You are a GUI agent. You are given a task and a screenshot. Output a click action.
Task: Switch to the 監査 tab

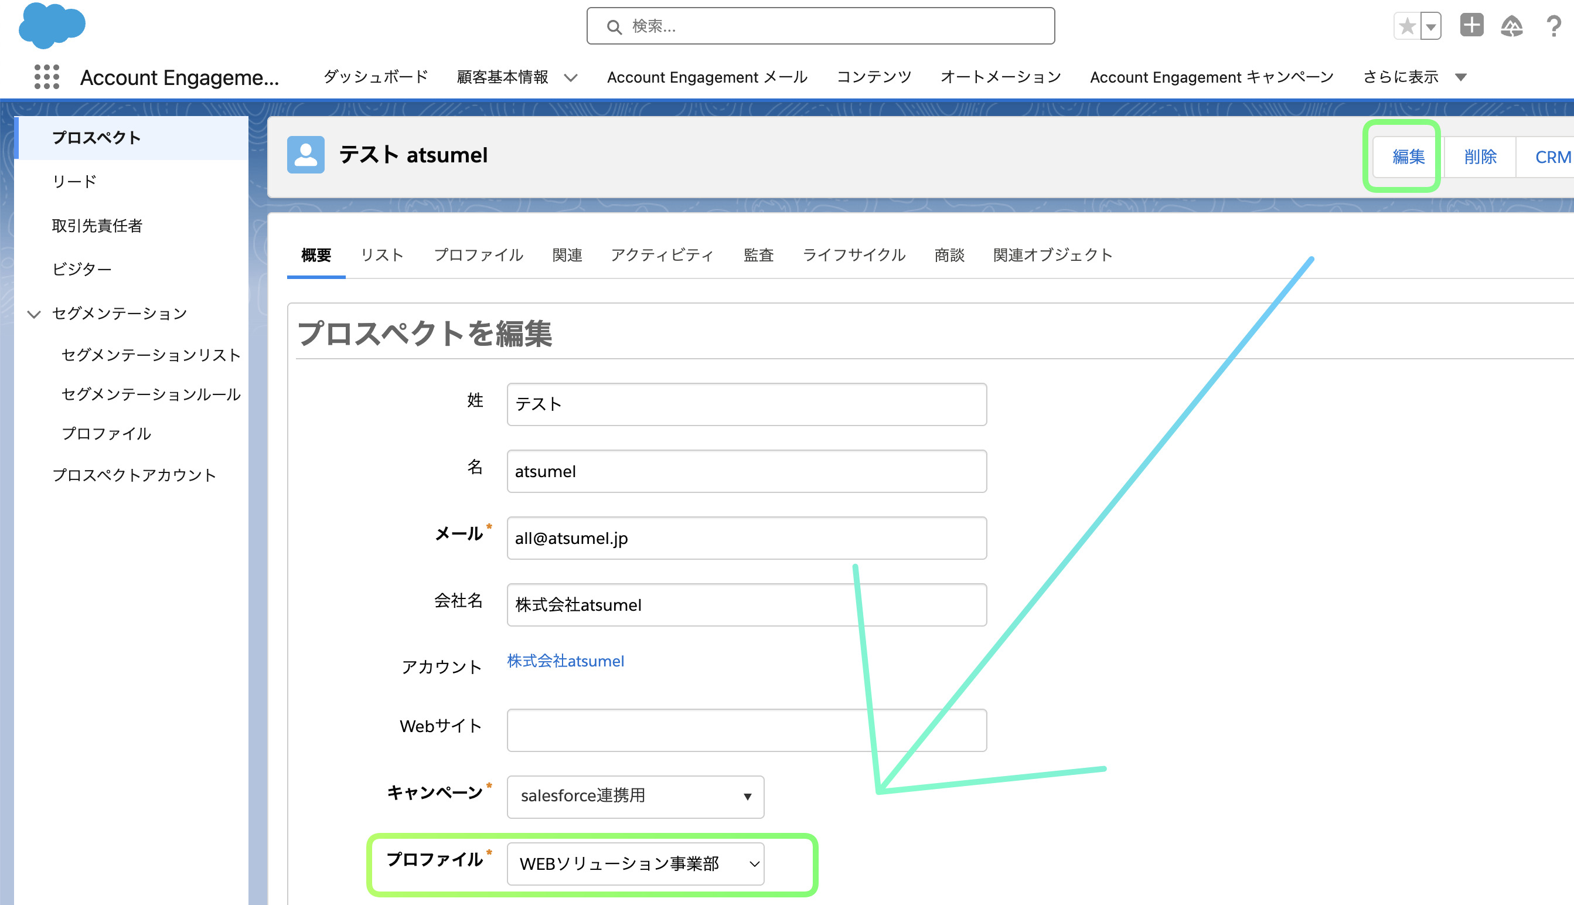(x=758, y=255)
